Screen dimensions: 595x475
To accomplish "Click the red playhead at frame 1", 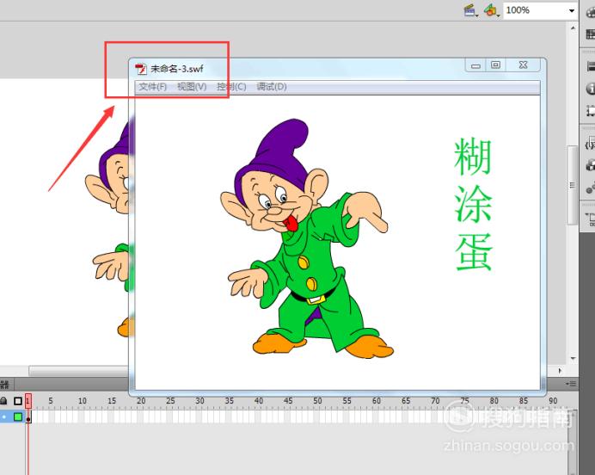I will point(28,401).
